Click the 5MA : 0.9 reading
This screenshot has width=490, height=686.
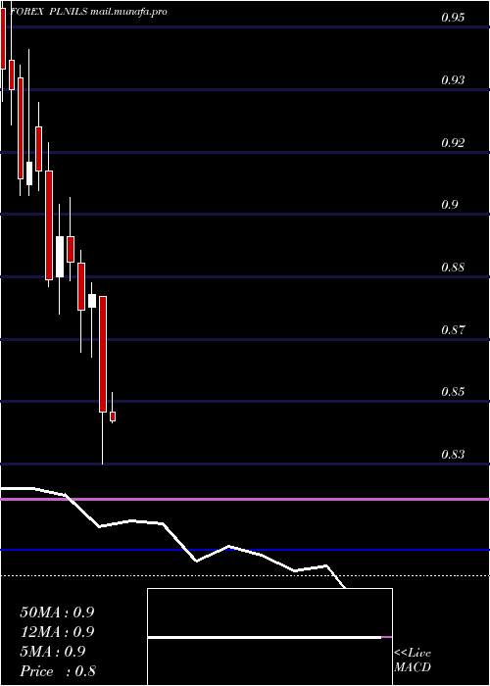(x=53, y=652)
